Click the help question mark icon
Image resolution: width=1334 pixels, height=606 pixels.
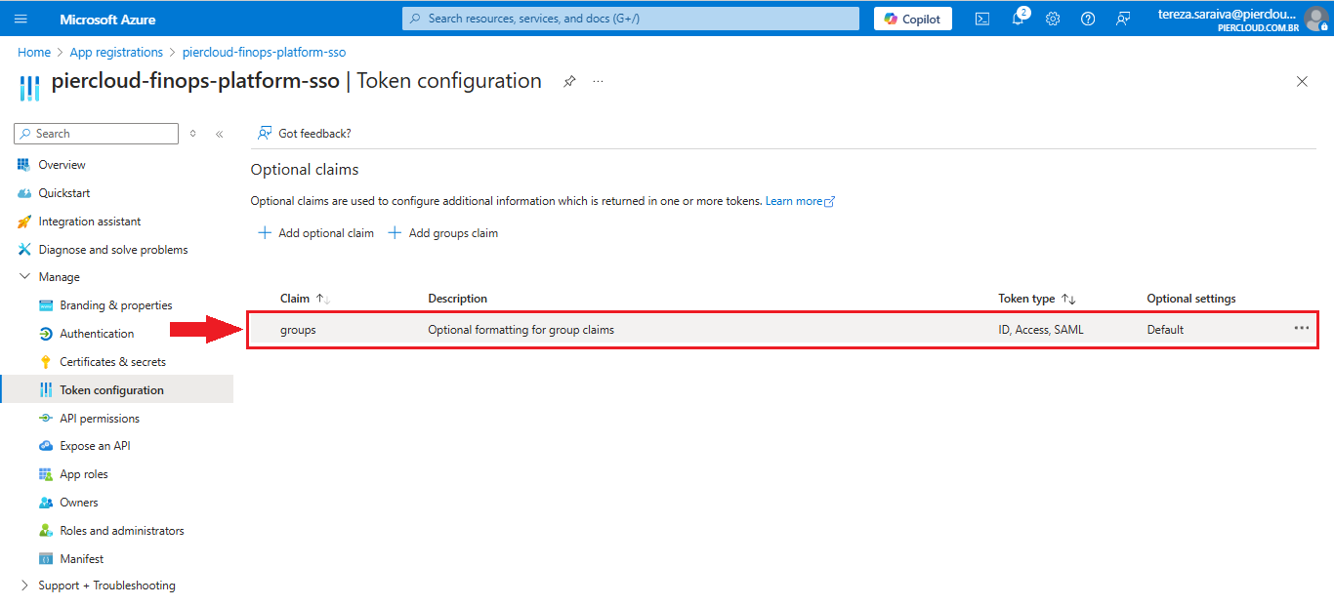(1088, 19)
